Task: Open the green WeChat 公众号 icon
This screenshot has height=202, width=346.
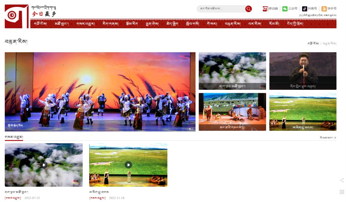Action: (x=285, y=9)
